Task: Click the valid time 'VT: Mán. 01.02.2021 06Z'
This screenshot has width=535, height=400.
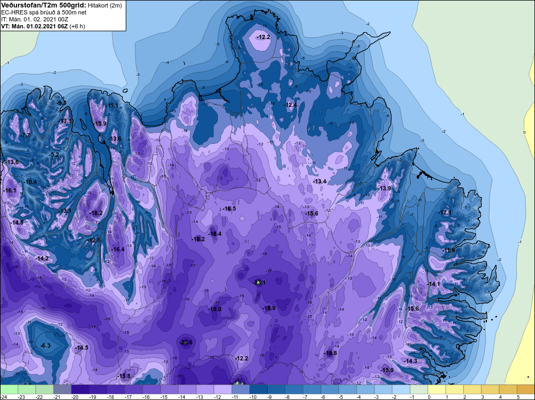Action: tap(34, 26)
